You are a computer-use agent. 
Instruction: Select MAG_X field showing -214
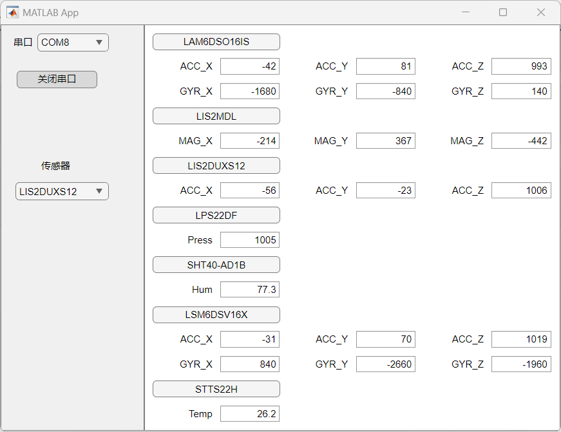(x=250, y=141)
